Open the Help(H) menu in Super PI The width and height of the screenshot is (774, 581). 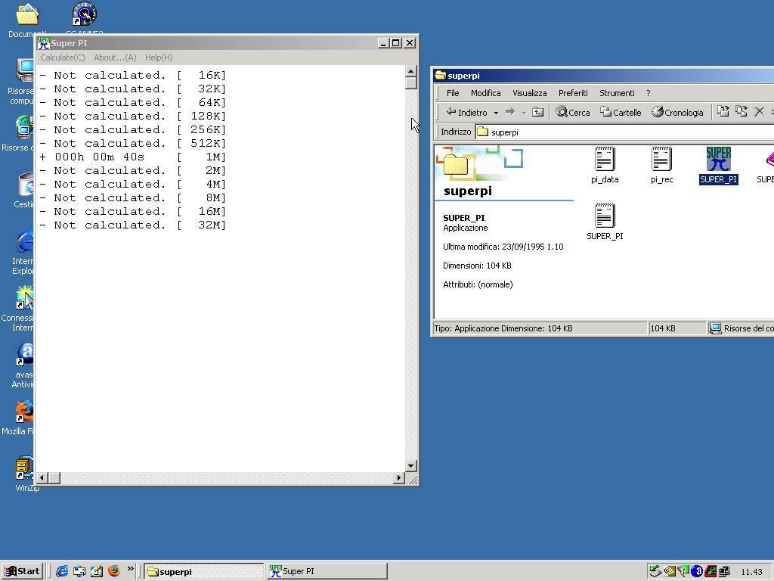coord(159,57)
